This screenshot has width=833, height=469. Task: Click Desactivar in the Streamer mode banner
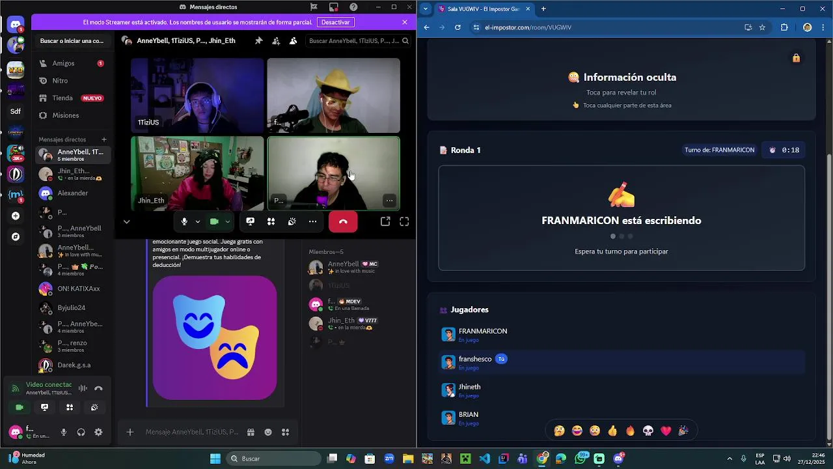[x=336, y=22]
